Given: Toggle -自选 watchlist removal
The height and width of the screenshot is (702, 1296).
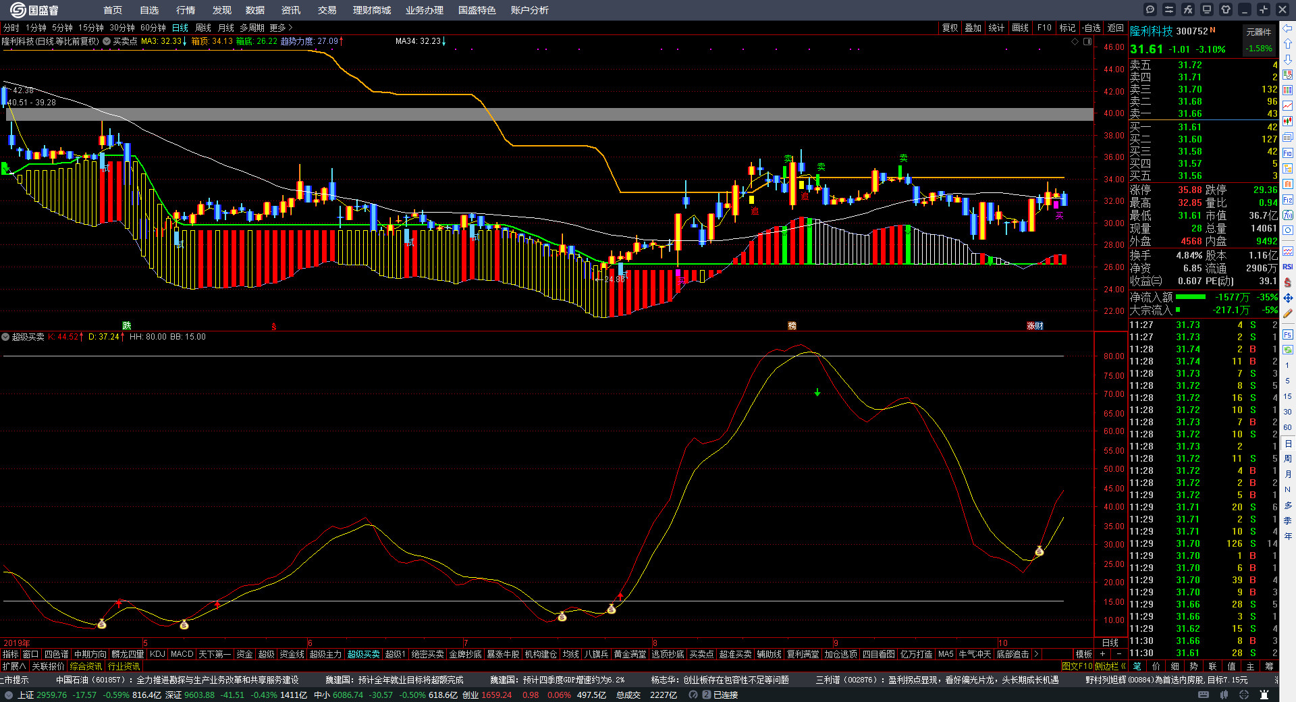Looking at the screenshot, I should coord(1091,28).
